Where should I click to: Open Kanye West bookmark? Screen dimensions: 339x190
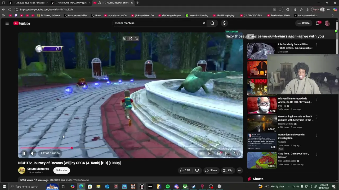click(x=143, y=16)
